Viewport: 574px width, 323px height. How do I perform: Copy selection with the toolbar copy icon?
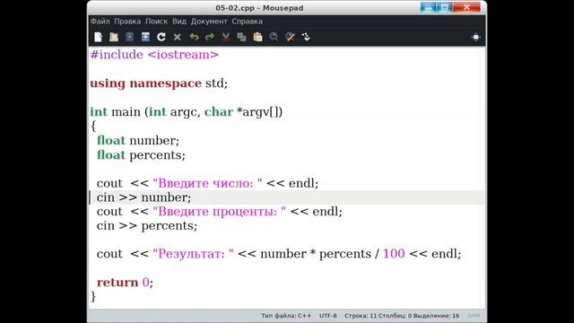241,37
